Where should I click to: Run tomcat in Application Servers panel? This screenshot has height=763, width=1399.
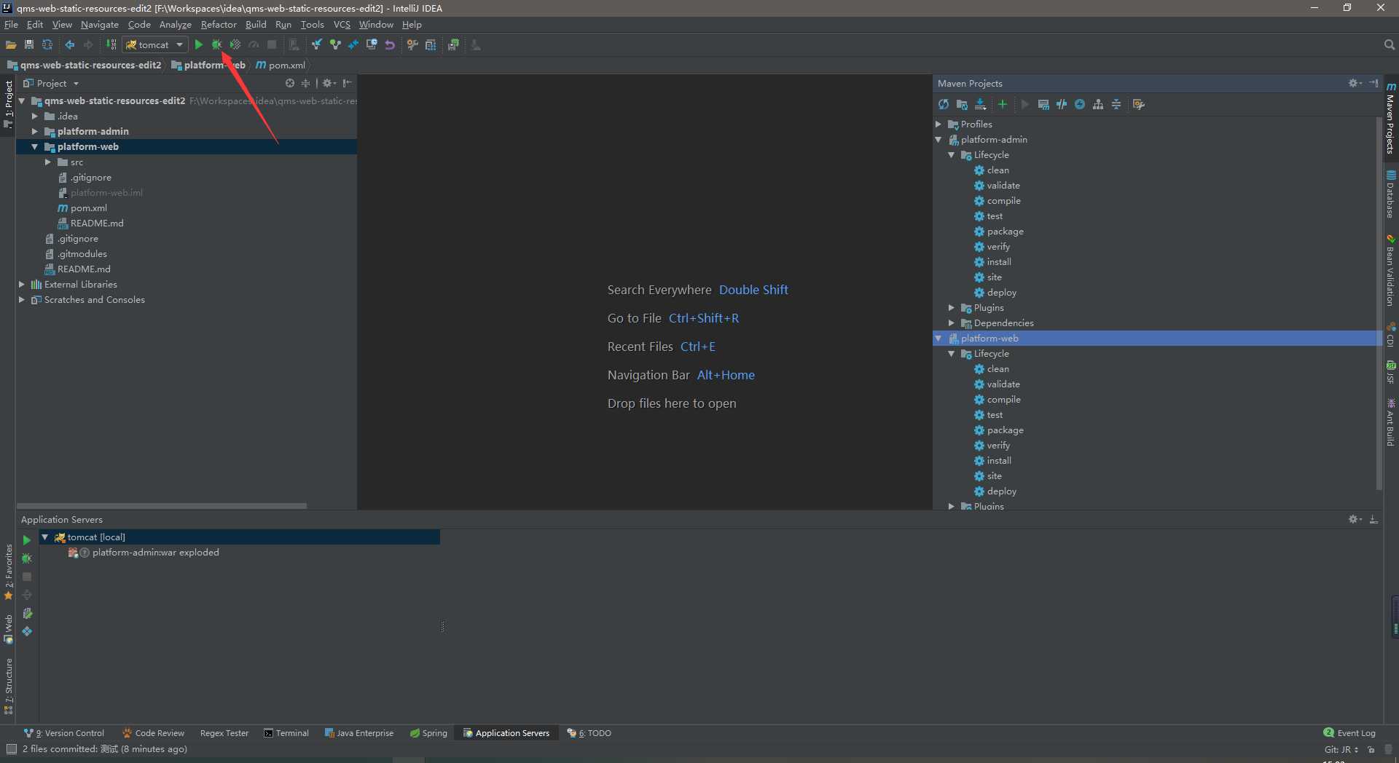(x=27, y=539)
